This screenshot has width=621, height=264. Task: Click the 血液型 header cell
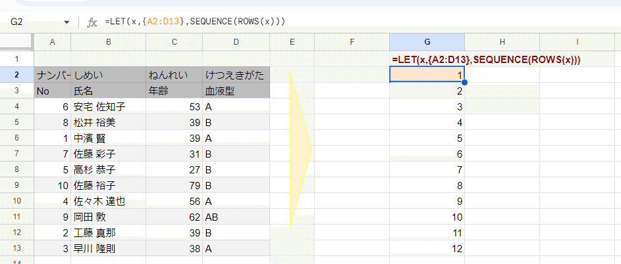(236, 91)
